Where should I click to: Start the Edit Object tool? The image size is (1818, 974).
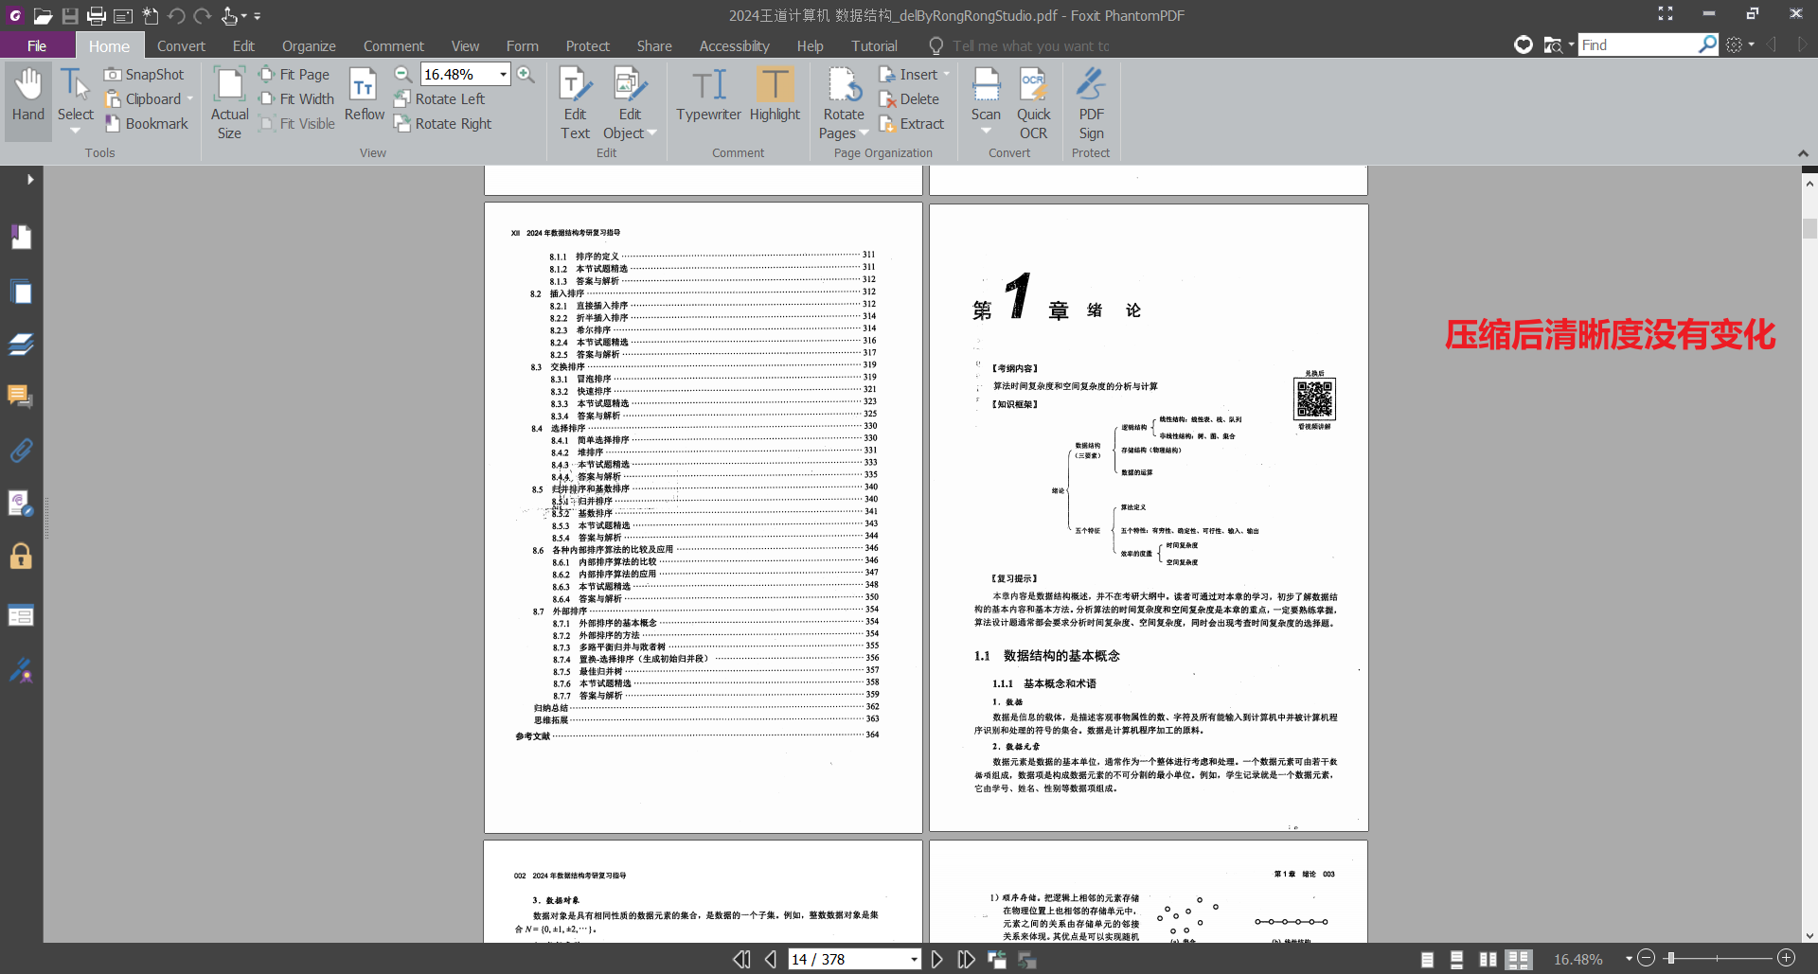coord(630,103)
